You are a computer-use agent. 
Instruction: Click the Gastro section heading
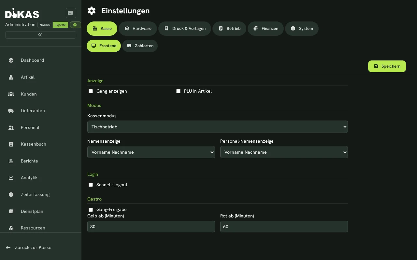pos(94,199)
